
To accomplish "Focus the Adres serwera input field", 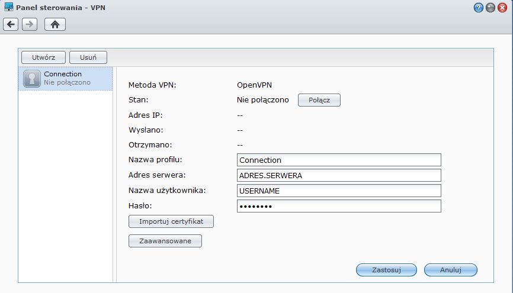I will tap(339, 175).
